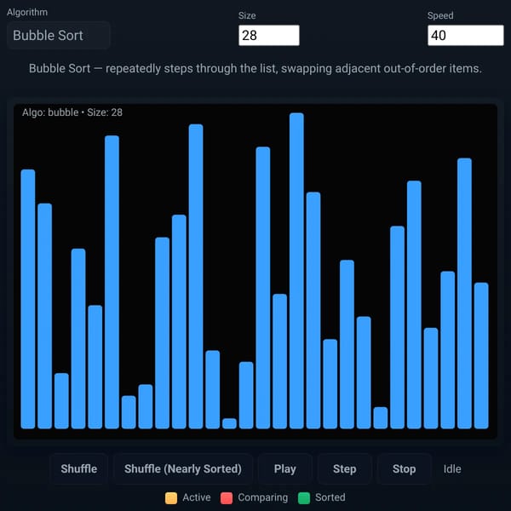Image resolution: width=511 pixels, height=511 pixels.
Task: Click the last bar on the right
Action: (x=481, y=355)
